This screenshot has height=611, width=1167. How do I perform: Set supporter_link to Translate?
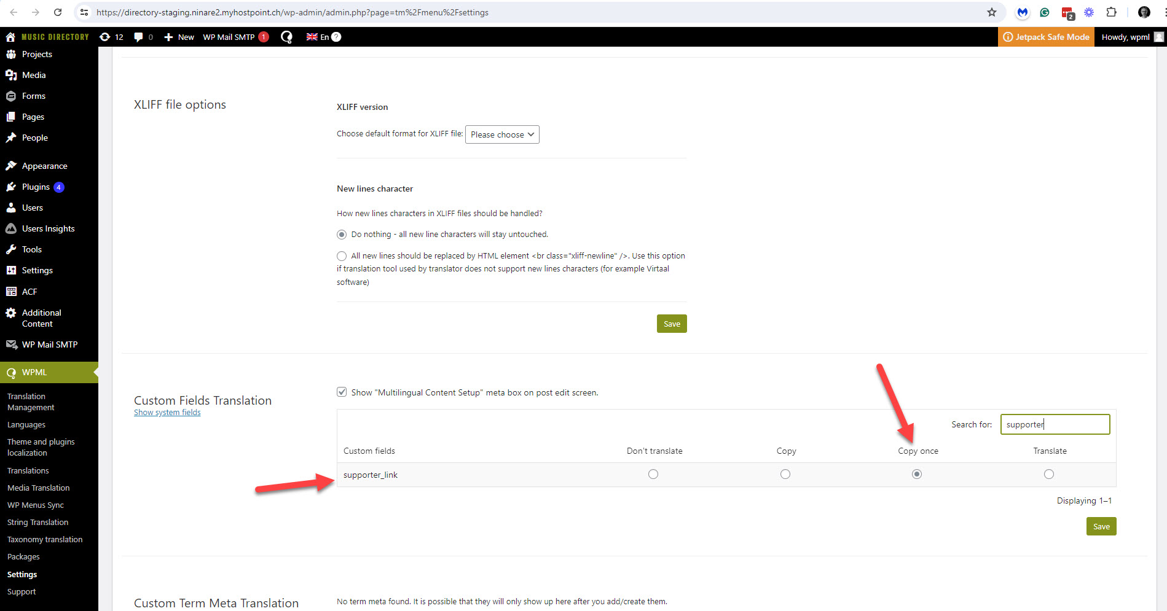1049,474
